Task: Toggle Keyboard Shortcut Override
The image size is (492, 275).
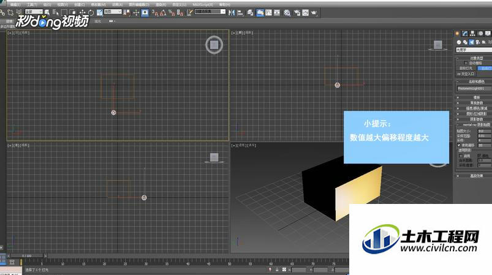Action: [x=145, y=12]
